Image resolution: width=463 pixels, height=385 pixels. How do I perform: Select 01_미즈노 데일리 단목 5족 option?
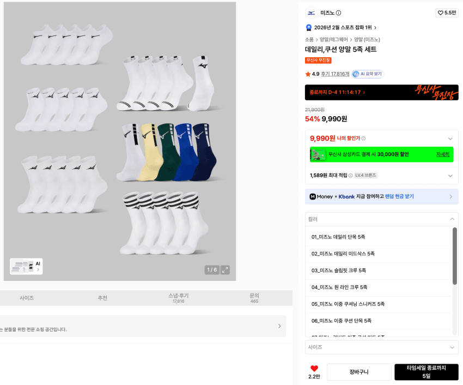pyautogui.click(x=379, y=237)
